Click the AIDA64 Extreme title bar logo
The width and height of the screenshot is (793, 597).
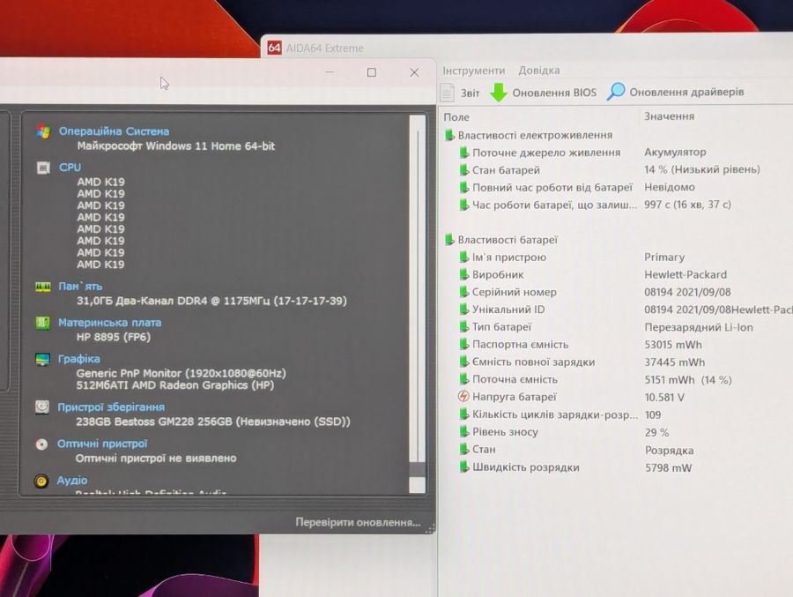274,48
